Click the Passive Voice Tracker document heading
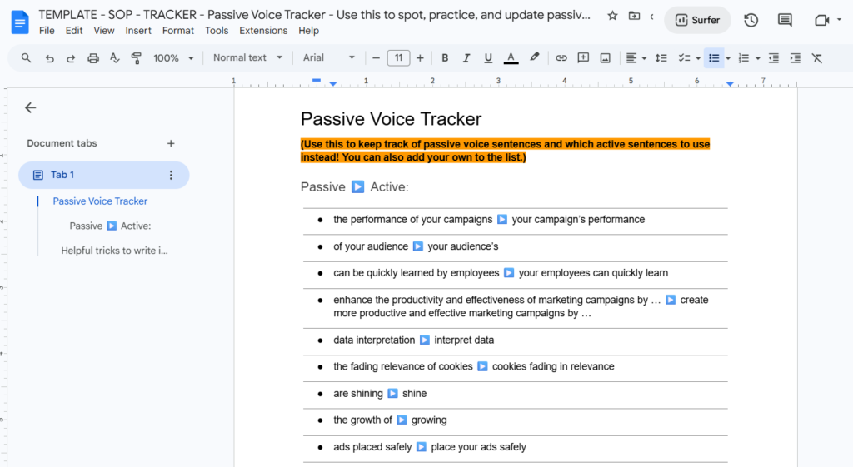This screenshot has height=467, width=853. click(x=392, y=119)
